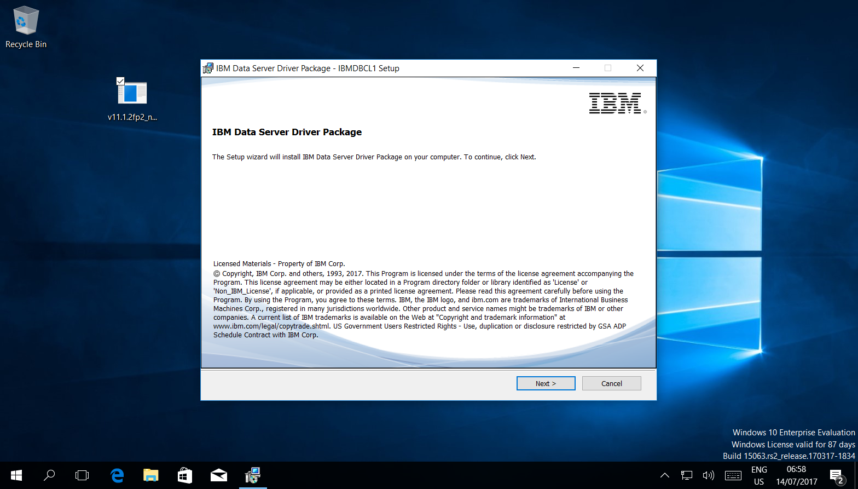Click the 'IBM Data Server Driver Package' heading
Image resolution: width=858 pixels, height=489 pixels.
coord(287,132)
